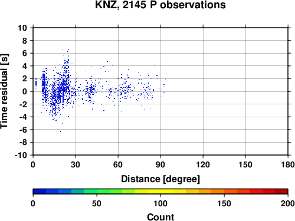Click the y-axis tick label '8'
The width and height of the screenshot is (295, 221).
pyautogui.click(x=25, y=41)
